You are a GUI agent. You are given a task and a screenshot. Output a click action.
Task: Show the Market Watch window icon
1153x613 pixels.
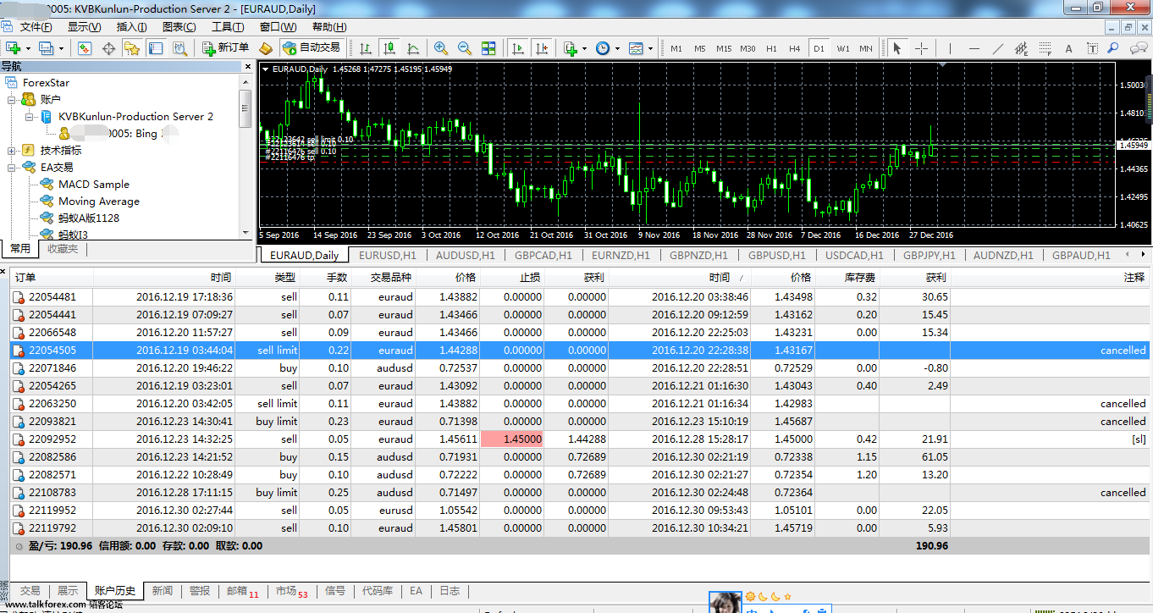(85, 48)
